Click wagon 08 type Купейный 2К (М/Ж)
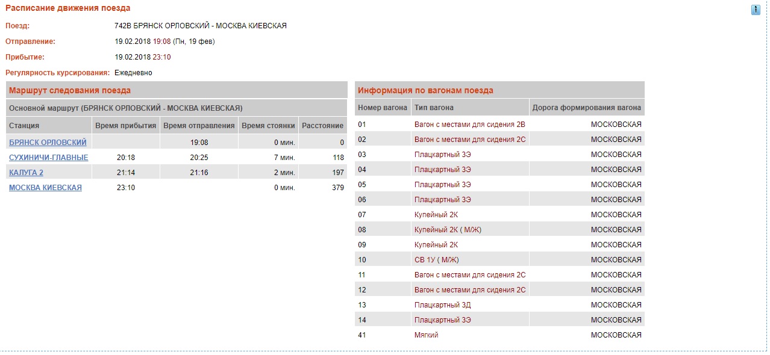This screenshot has height=355, width=770. point(448,230)
